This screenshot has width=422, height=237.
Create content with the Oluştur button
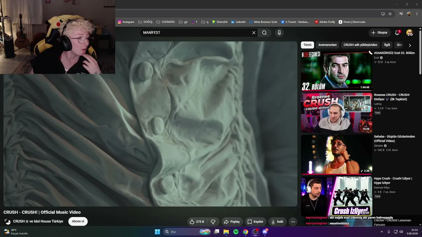[x=379, y=33]
